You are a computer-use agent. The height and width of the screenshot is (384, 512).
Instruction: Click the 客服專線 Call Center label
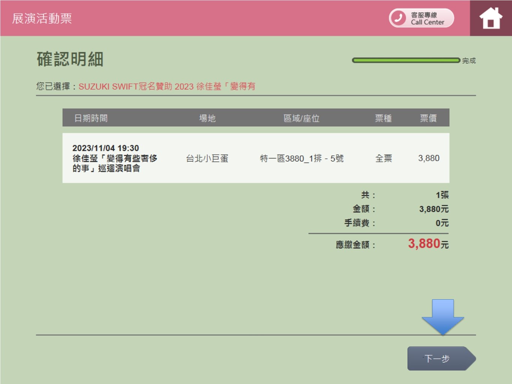pos(427,18)
